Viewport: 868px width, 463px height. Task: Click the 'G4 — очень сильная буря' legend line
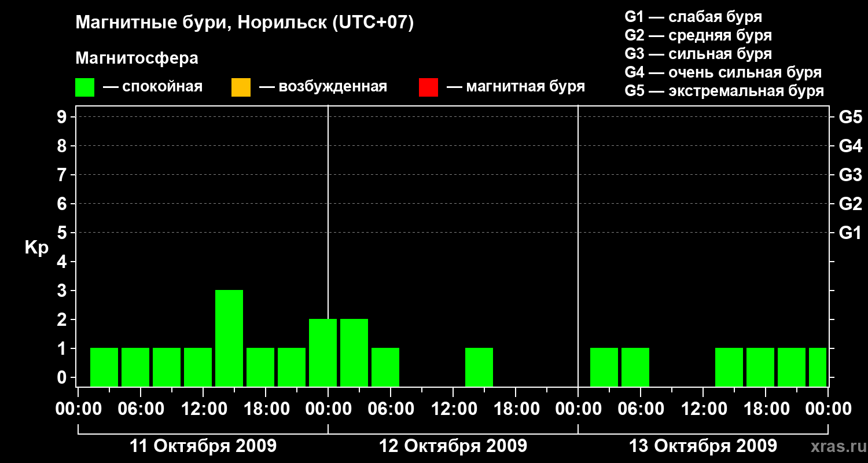[723, 72]
